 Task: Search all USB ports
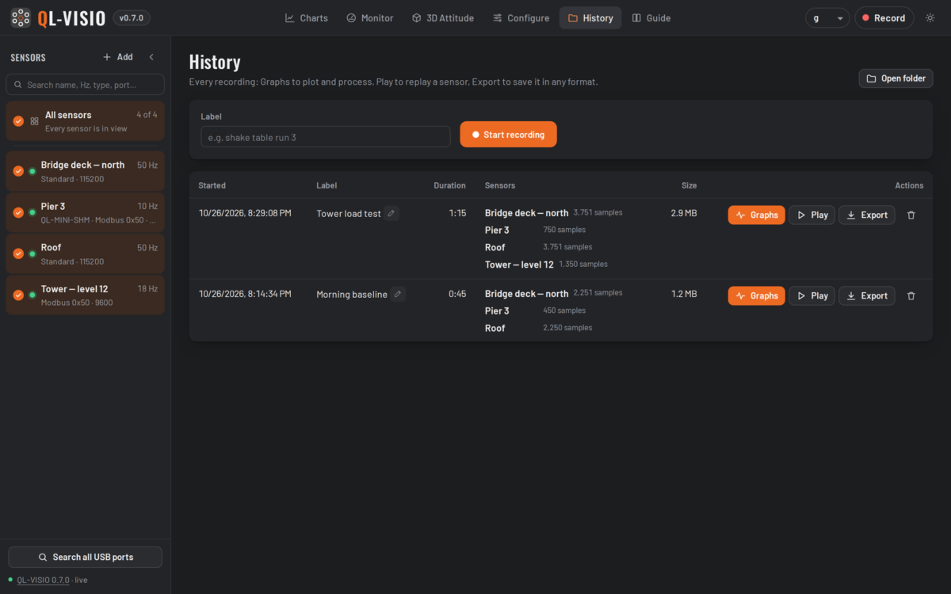[86, 557]
